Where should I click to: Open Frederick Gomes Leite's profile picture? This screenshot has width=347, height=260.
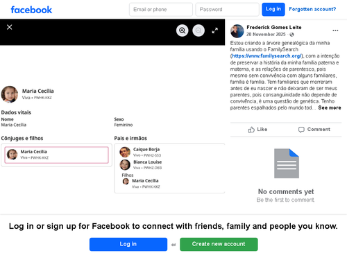point(237,31)
